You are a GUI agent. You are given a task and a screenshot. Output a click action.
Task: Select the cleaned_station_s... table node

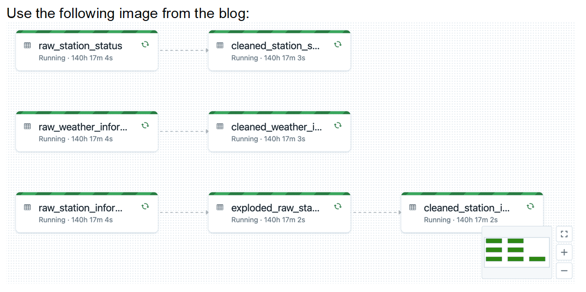click(279, 51)
